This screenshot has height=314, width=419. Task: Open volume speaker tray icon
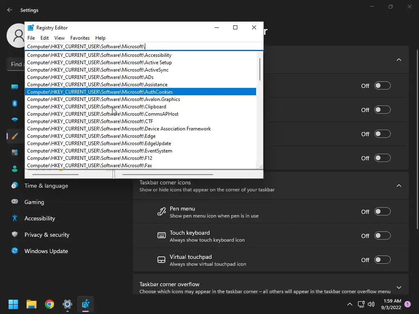point(371,304)
